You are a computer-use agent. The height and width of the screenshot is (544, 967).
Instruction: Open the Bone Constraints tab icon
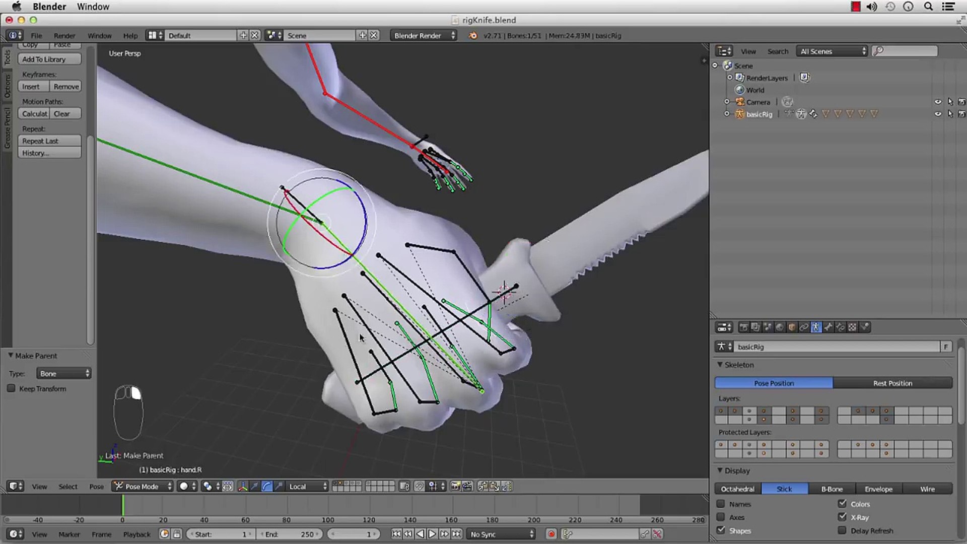coord(840,327)
